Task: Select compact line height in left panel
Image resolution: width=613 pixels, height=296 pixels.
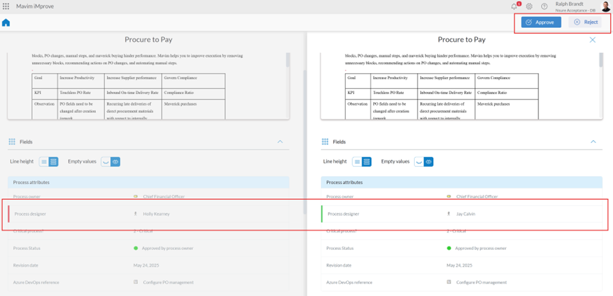Action: tap(44, 162)
